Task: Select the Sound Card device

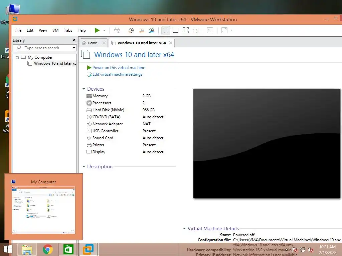Action: tap(103, 138)
